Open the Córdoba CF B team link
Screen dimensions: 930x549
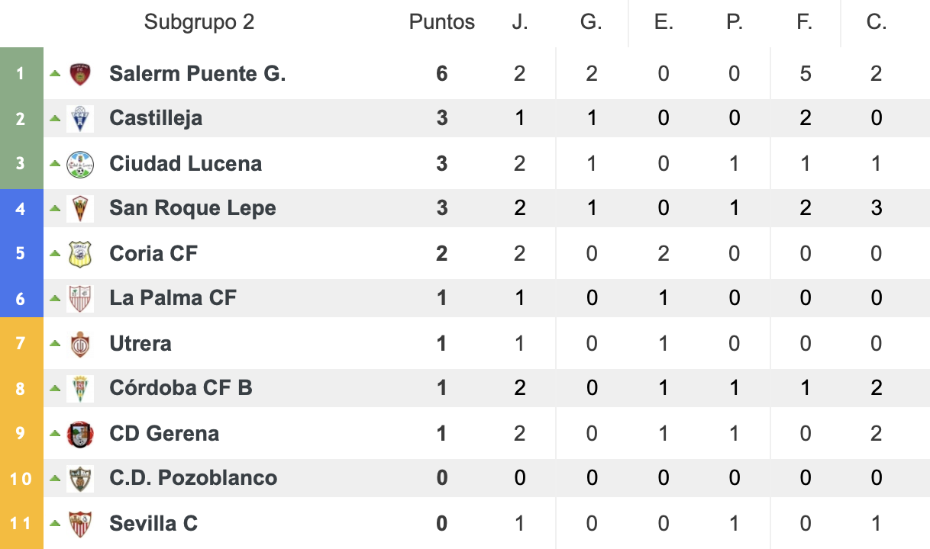click(181, 388)
